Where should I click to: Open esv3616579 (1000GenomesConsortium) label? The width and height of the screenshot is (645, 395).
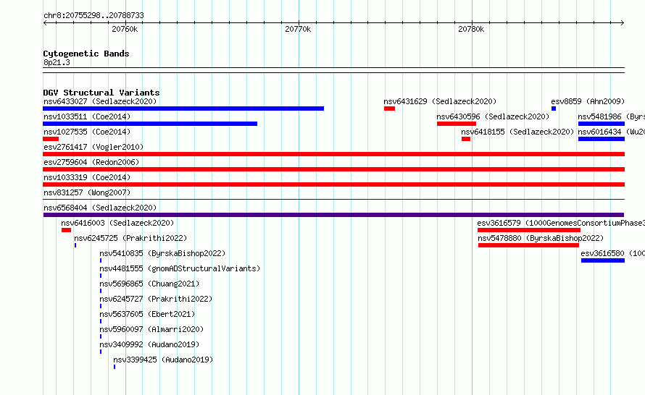pos(561,223)
